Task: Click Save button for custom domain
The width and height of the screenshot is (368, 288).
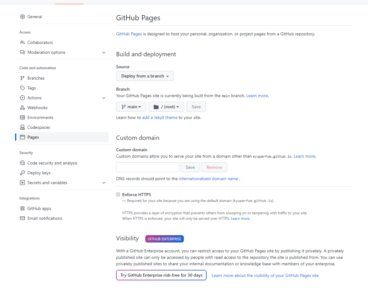Action: coord(190,167)
